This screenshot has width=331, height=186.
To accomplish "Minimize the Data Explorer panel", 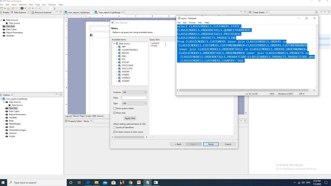I will coord(57,12).
